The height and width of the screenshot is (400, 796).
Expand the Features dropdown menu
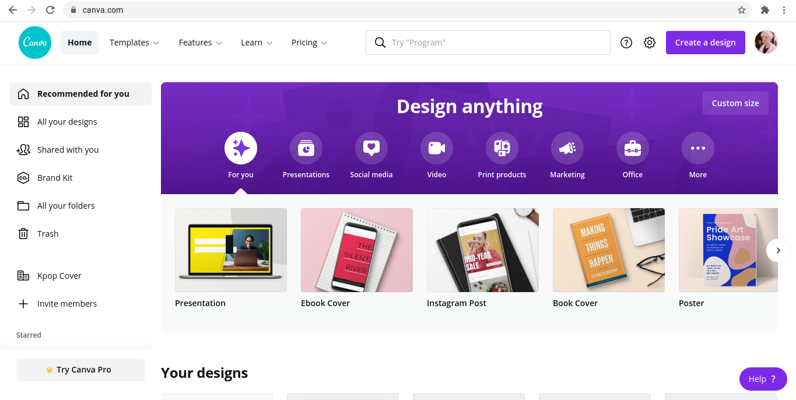coord(201,43)
